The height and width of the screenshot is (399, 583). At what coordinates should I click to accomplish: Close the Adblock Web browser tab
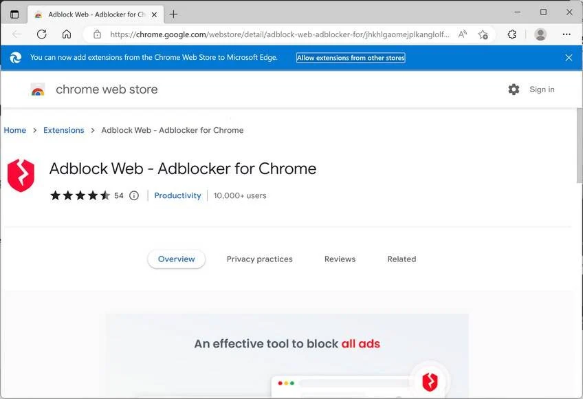(154, 14)
